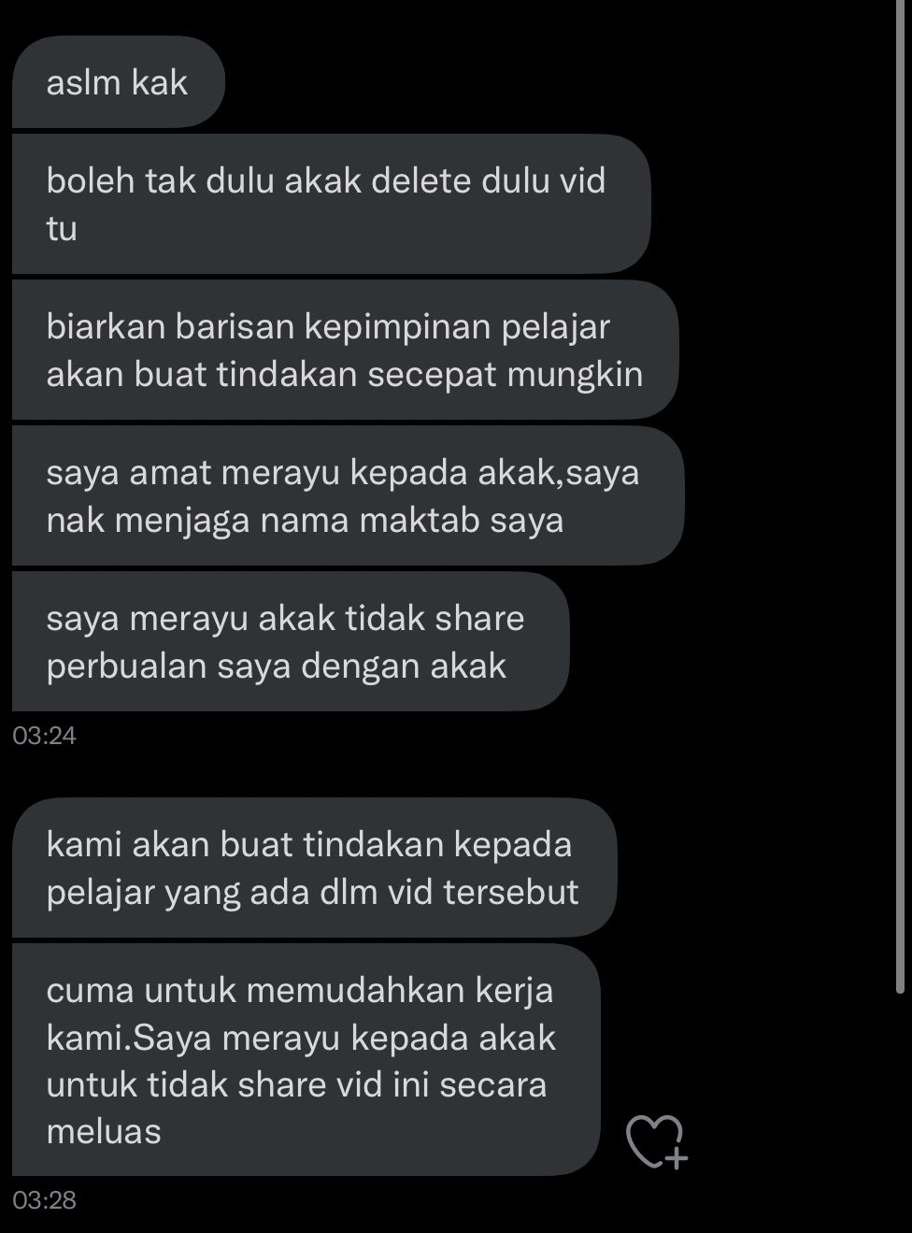The width and height of the screenshot is (912, 1233).
Task: Click the word "meluas" in the last message
Action: pyautogui.click(x=104, y=1131)
